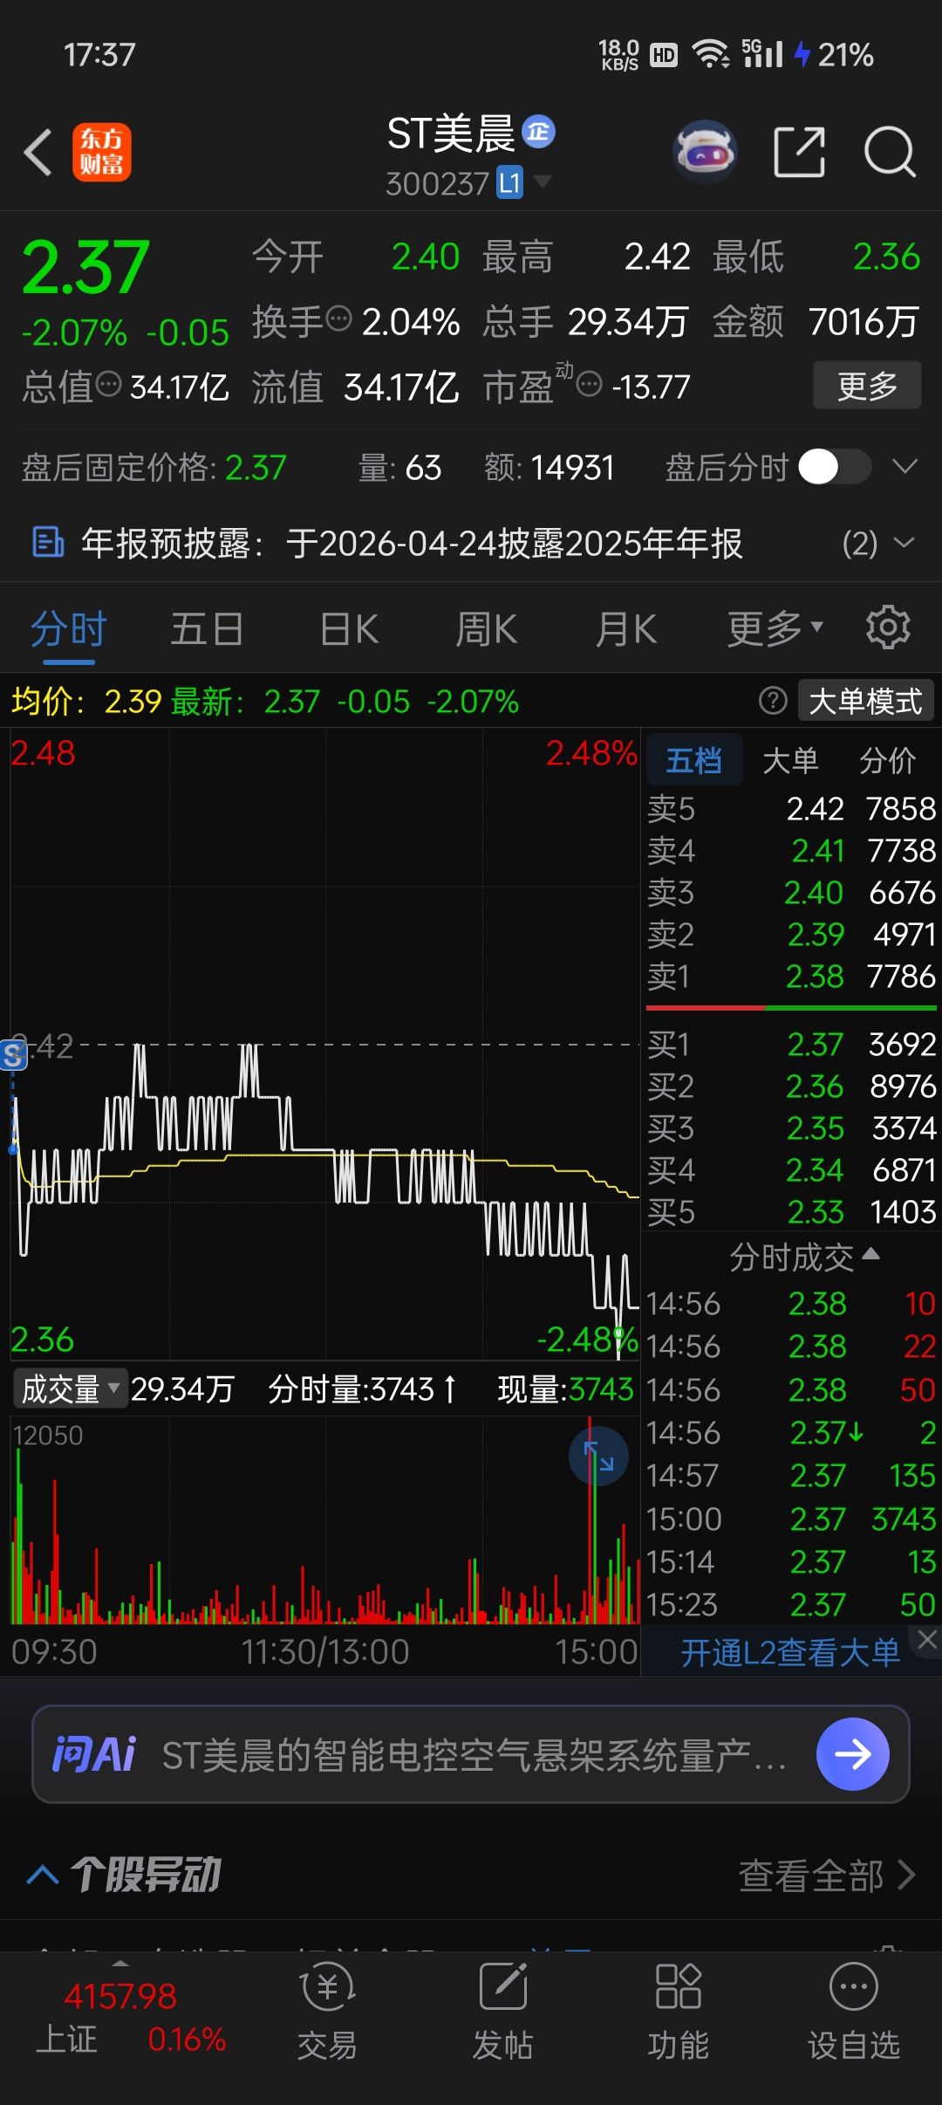942x2105 pixels.
Task: Tap the 问Ai logo
Action: point(94,1754)
